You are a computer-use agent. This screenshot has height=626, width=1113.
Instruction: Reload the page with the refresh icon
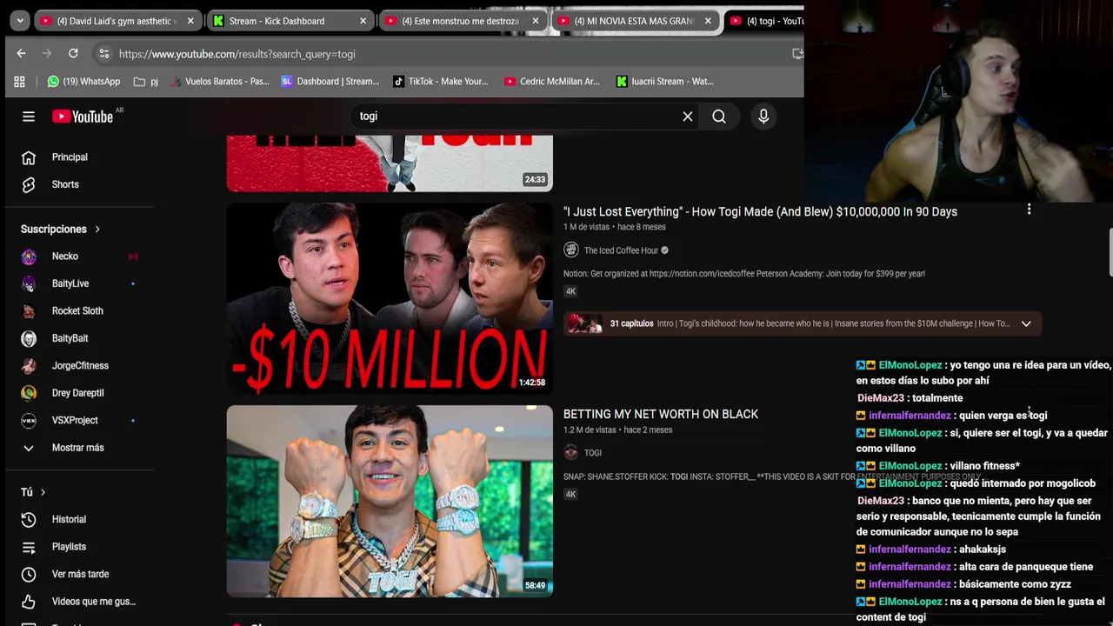pyautogui.click(x=73, y=54)
